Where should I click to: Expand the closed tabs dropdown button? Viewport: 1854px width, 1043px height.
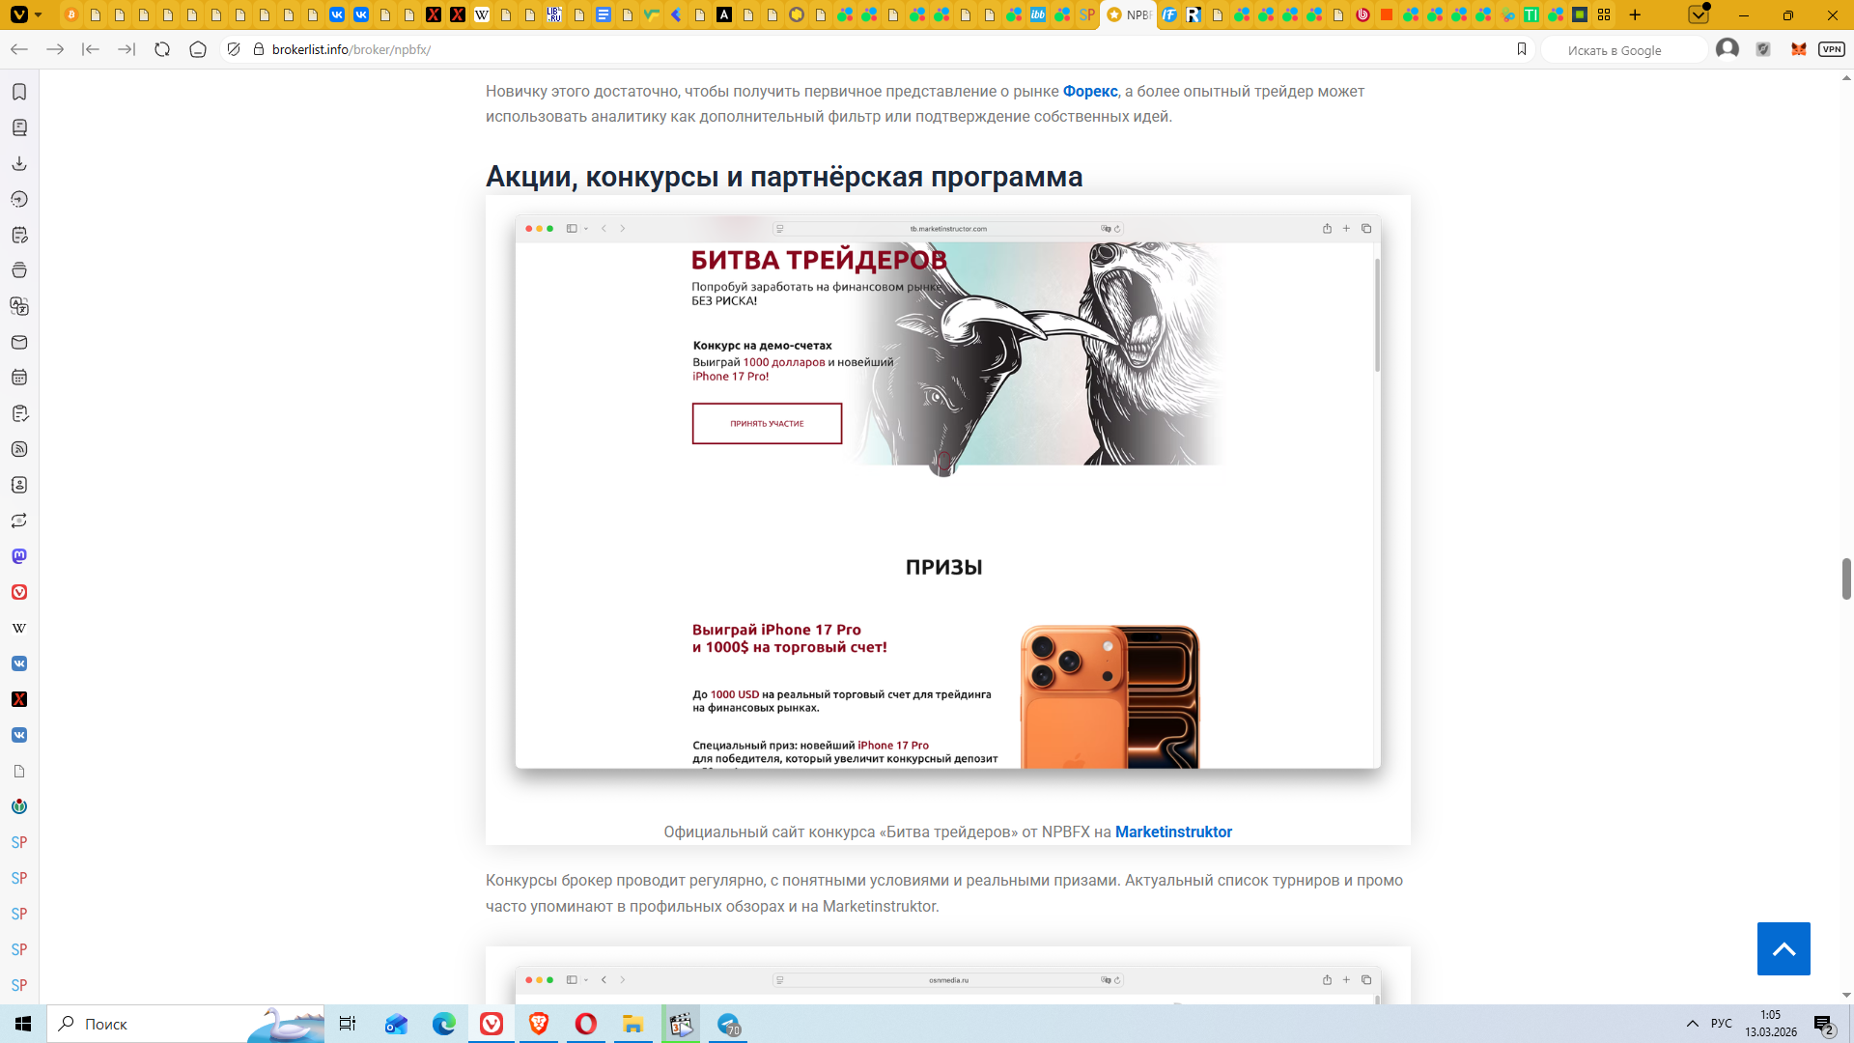(1699, 14)
